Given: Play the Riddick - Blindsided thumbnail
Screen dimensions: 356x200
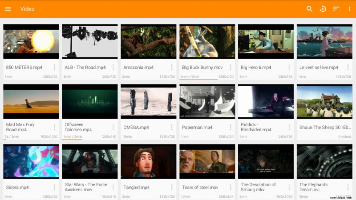Looking at the screenshot, I should [266, 101].
